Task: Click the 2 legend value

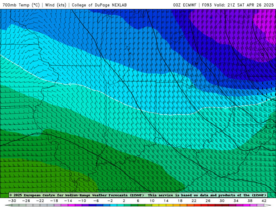Action: (x=124, y=201)
